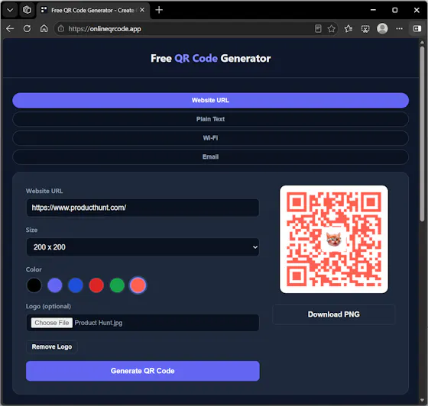Select the Website URL tab
The width and height of the screenshot is (428, 406).
[210, 100]
